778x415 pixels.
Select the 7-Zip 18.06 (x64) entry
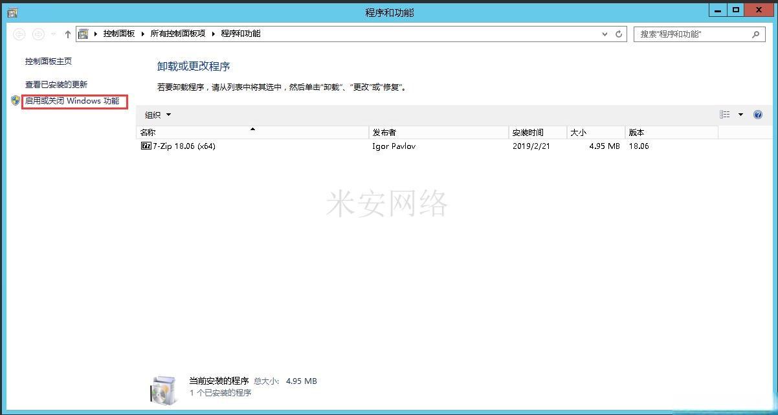184,146
